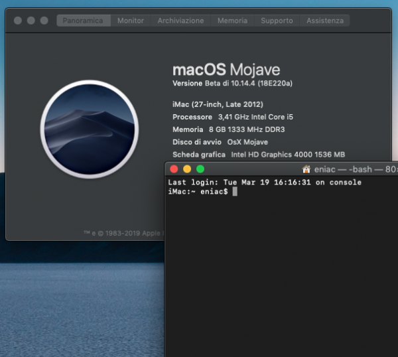Switch to the Panoramica tab
The height and width of the screenshot is (357, 398).
point(83,21)
